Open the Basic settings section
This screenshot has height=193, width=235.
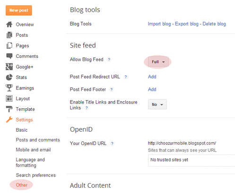pos(22,130)
